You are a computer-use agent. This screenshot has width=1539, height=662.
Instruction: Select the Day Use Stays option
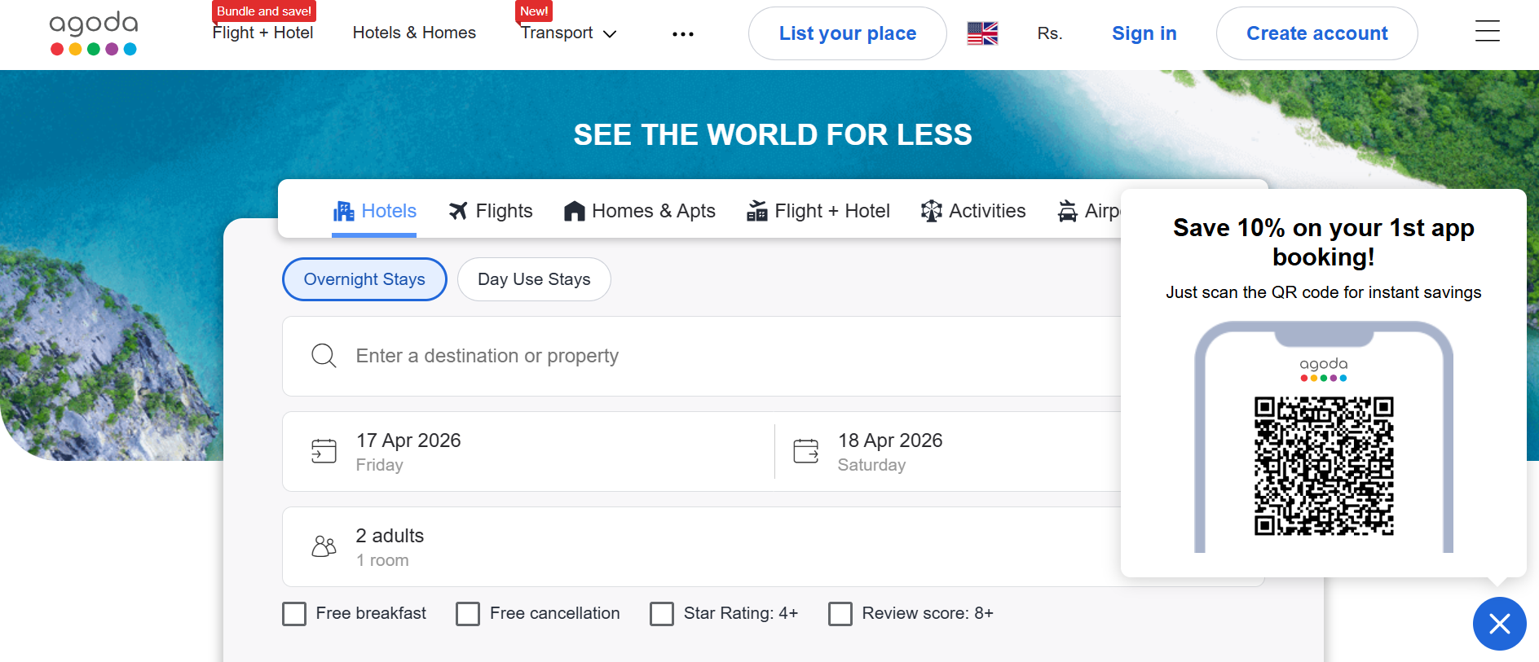[534, 279]
